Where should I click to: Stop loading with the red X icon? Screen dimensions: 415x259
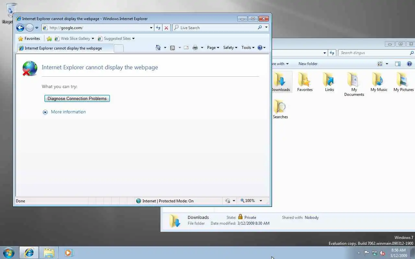166,28
